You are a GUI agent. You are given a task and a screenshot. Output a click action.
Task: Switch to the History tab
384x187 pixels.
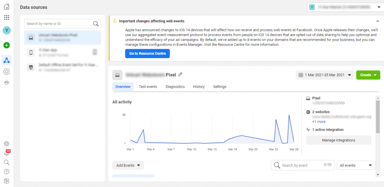tap(199, 87)
